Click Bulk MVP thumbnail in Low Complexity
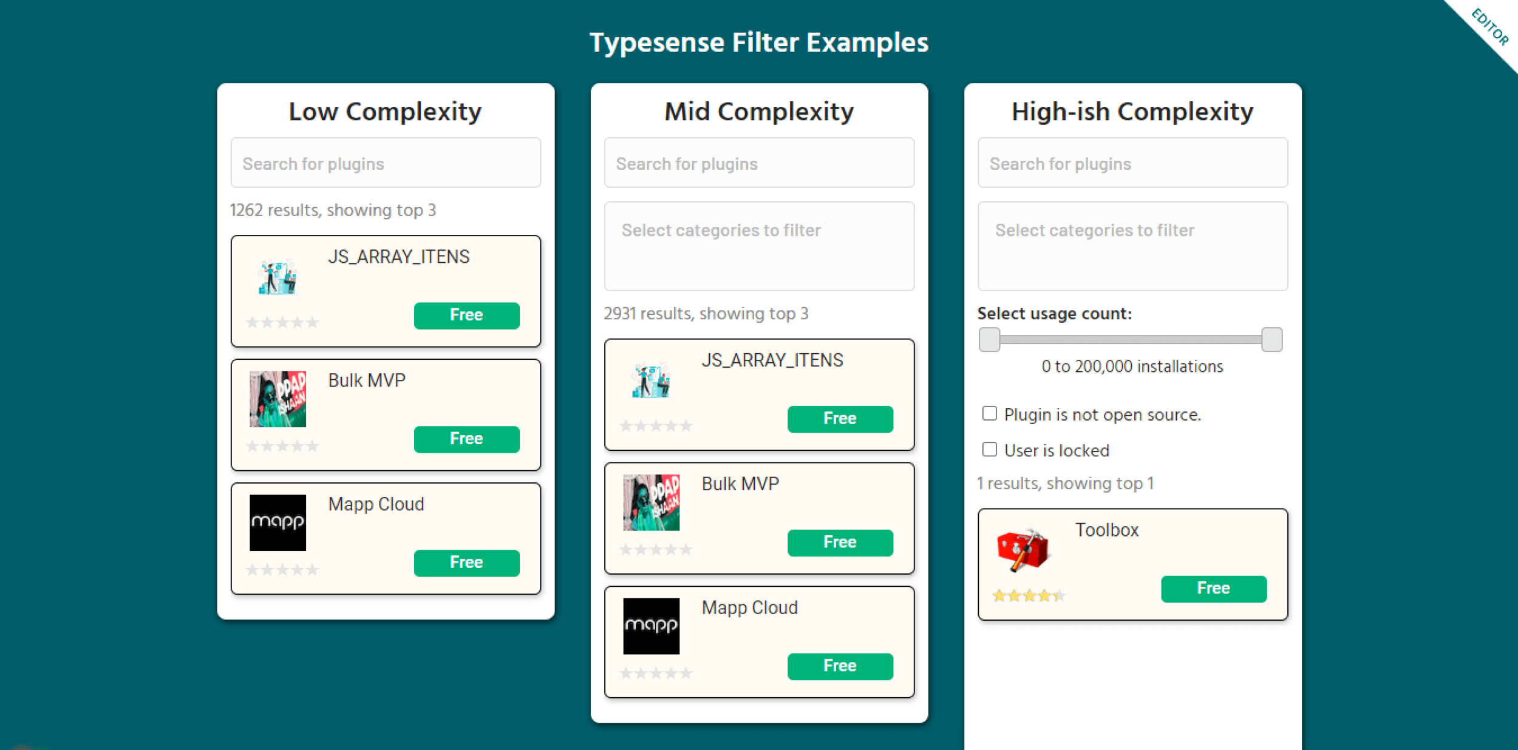The height and width of the screenshot is (750, 1518). pos(277,399)
